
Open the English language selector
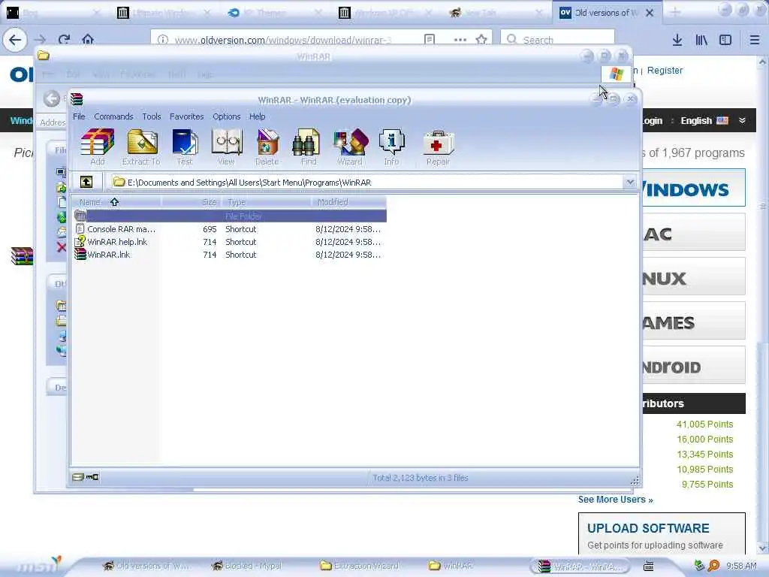point(704,121)
